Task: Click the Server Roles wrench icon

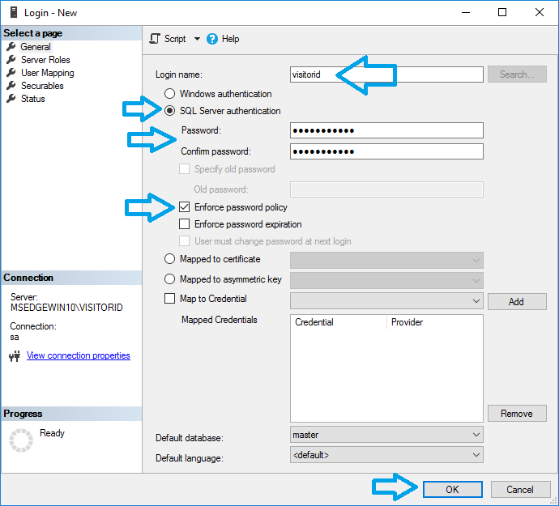Action: click(11, 60)
